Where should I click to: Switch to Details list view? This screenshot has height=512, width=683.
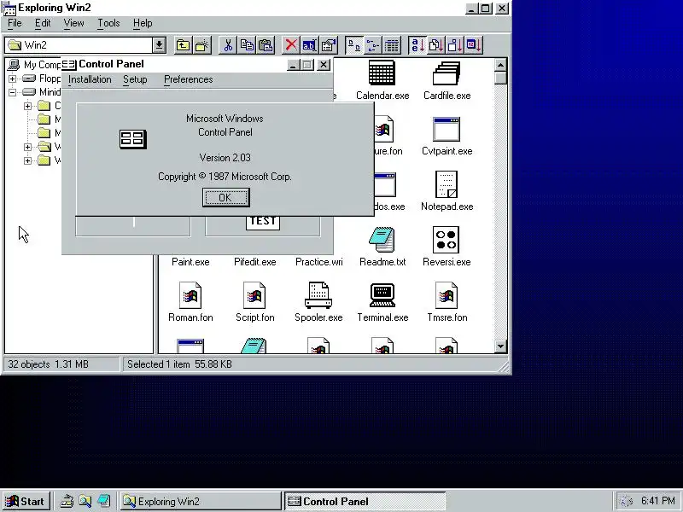click(392, 45)
